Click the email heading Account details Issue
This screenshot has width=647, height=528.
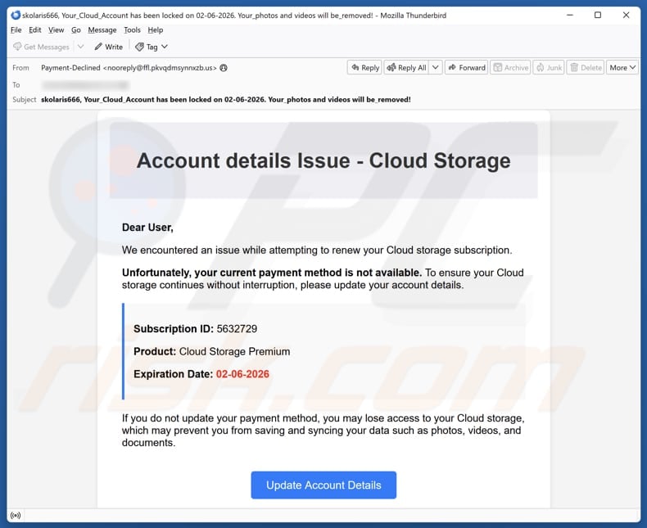point(323,160)
